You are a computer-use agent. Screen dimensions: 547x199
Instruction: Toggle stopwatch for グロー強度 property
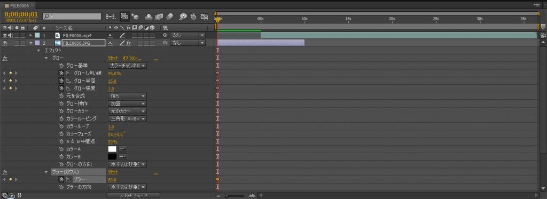pyautogui.click(x=61, y=89)
